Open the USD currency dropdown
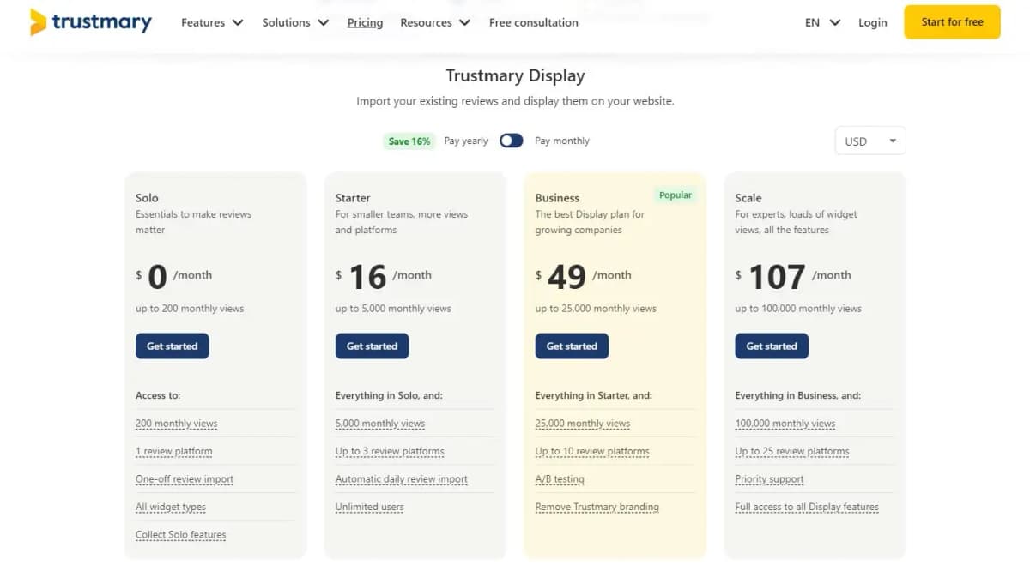The image size is (1030, 565). [x=870, y=141]
